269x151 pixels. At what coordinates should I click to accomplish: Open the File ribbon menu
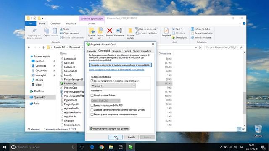[x=31, y=23]
